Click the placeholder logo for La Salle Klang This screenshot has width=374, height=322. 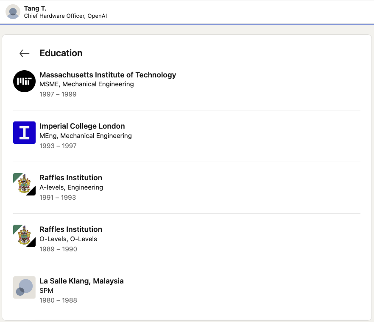[x=24, y=287]
